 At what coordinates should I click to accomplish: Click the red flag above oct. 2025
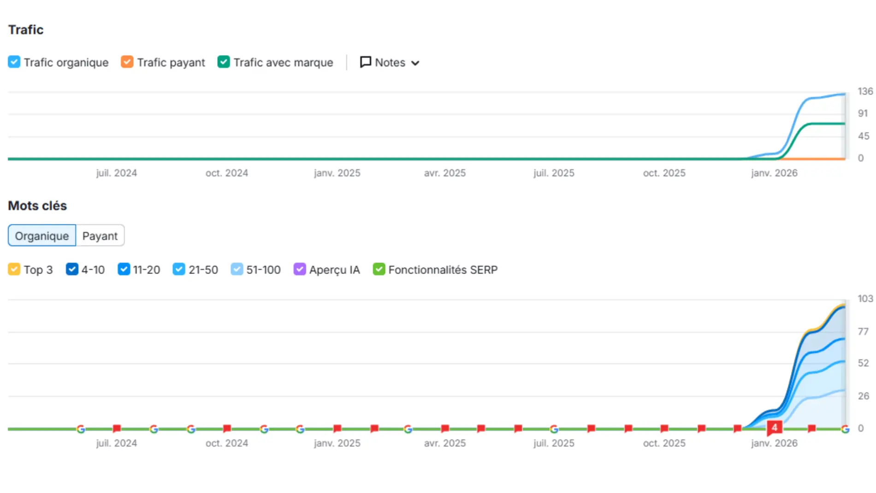[x=664, y=428]
